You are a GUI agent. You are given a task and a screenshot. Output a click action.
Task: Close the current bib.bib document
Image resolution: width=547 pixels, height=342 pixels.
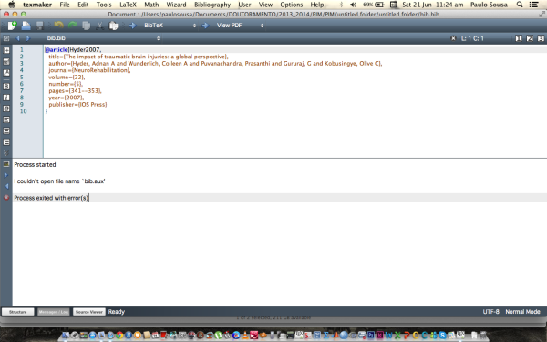coord(453,38)
